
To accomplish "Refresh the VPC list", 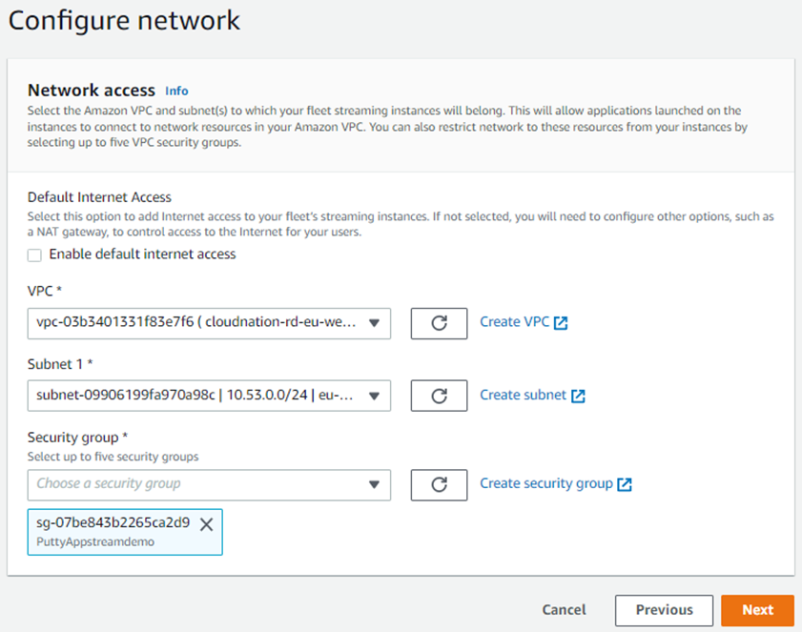I will 439,323.
